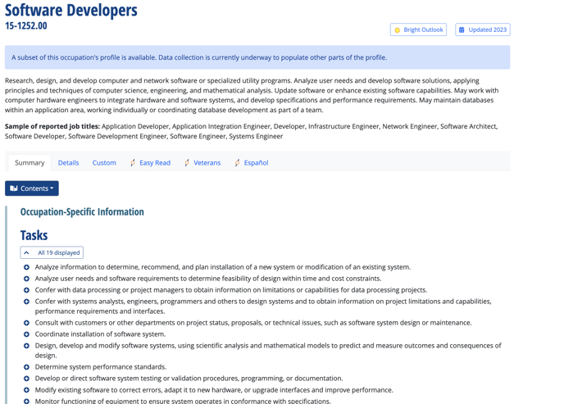This screenshot has width=564, height=404.
Task: Expand 'Design, develop and modify software' task
Action: point(26,346)
